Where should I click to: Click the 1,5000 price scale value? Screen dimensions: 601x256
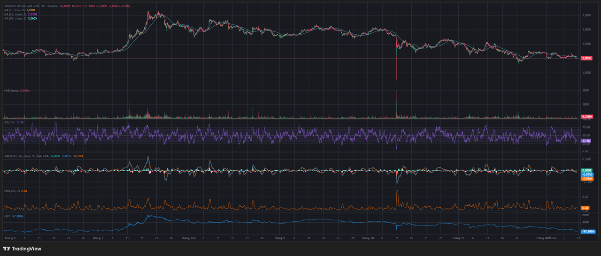pyautogui.click(x=587, y=73)
